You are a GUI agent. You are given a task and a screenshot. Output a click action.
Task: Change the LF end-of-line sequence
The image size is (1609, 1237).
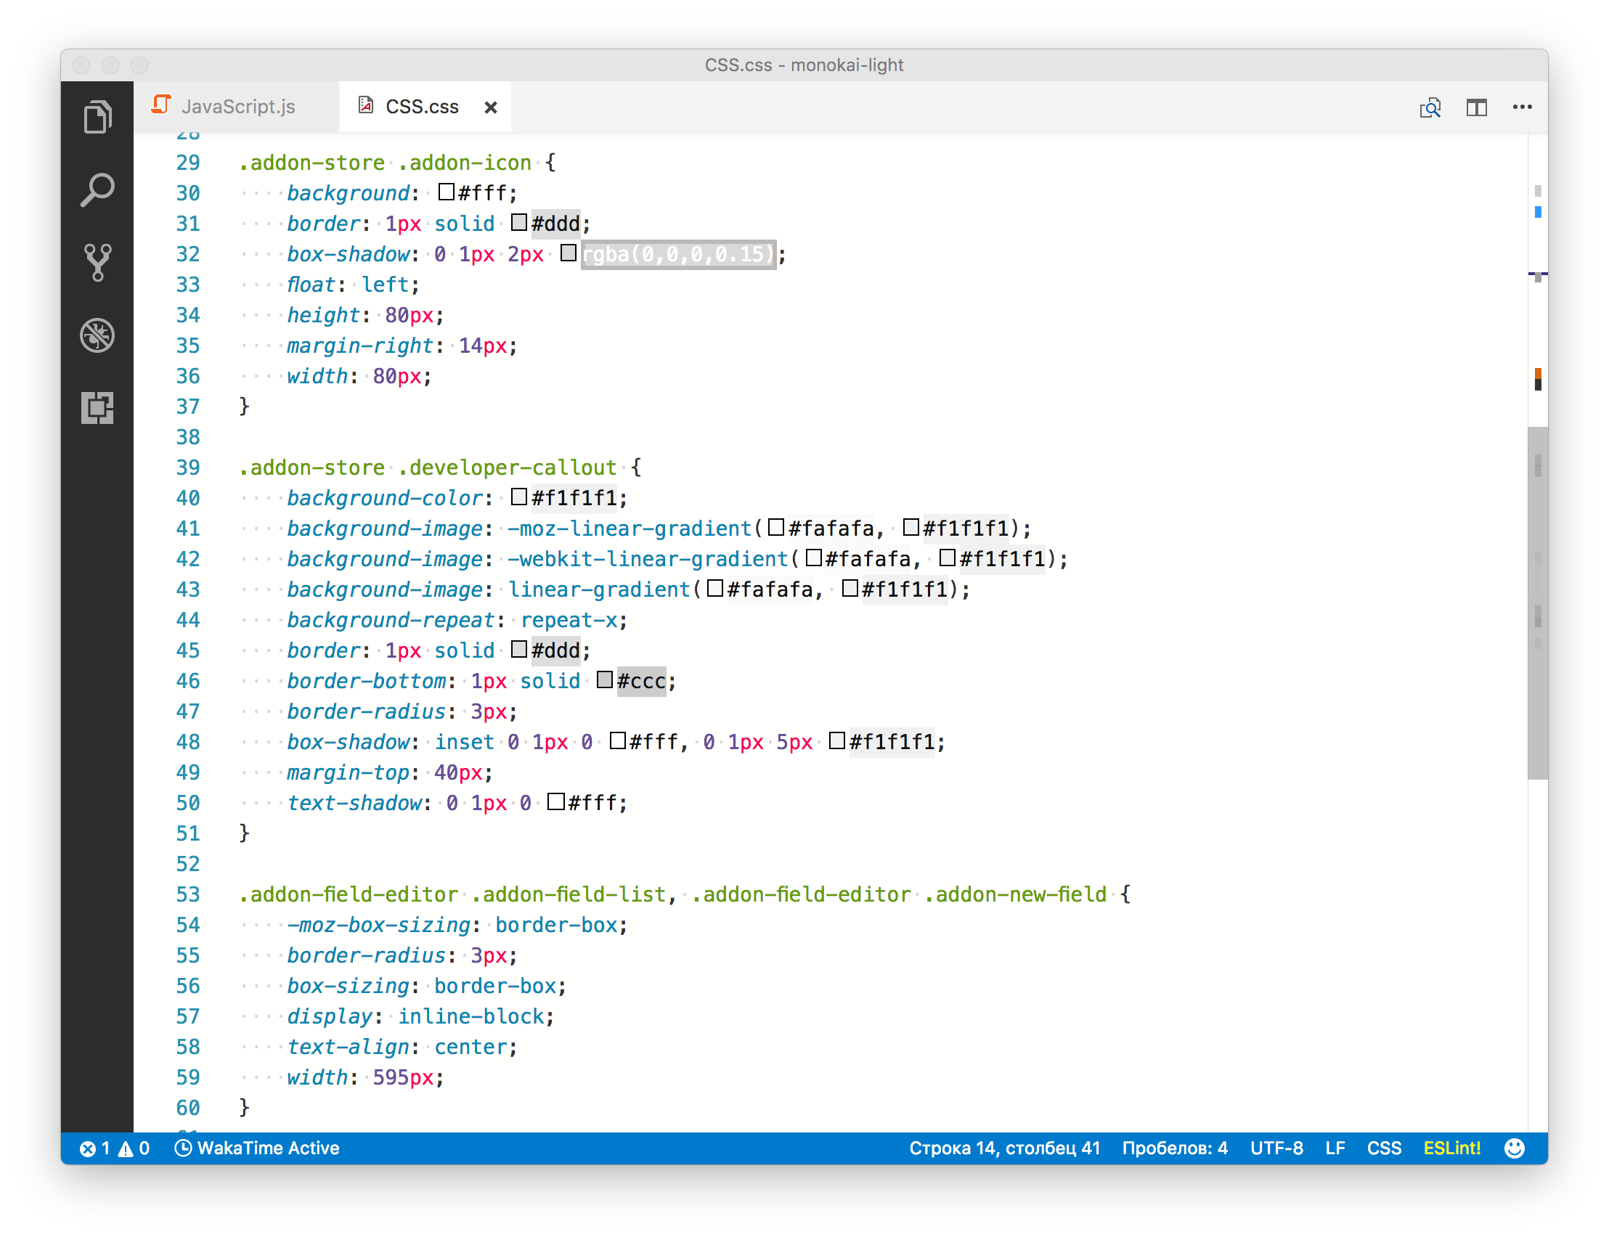click(x=1335, y=1148)
